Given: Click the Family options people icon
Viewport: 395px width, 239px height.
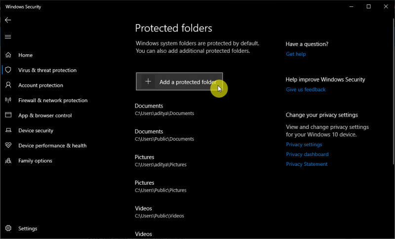Looking at the screenshot, I should pyautogui.click(x=8, y=160).
